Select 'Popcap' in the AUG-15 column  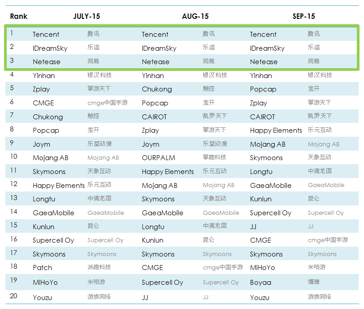point(155,103)
